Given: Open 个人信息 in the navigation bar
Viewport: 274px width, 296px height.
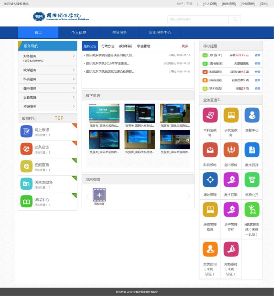Looking at the screenshot, I should (79, 32).
